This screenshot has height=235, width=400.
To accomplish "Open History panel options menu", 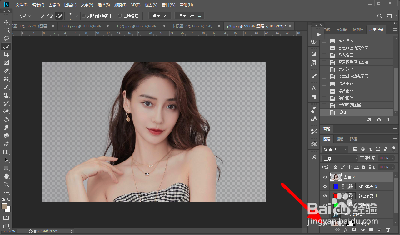I will pyautogui.click(x=394, y=30).
